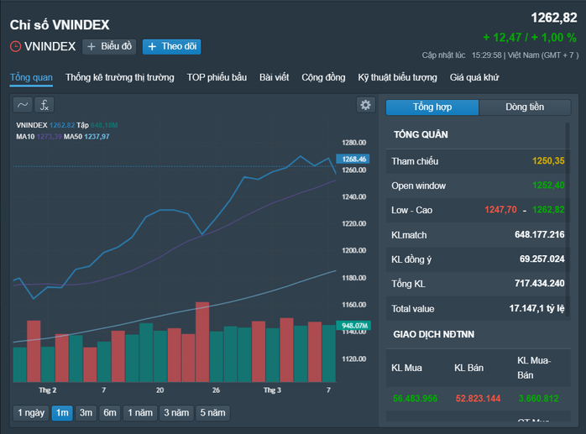586x434 pixels.
Task: Click the 1268.46 price label on axis
Action: click(x=353, y=159)
